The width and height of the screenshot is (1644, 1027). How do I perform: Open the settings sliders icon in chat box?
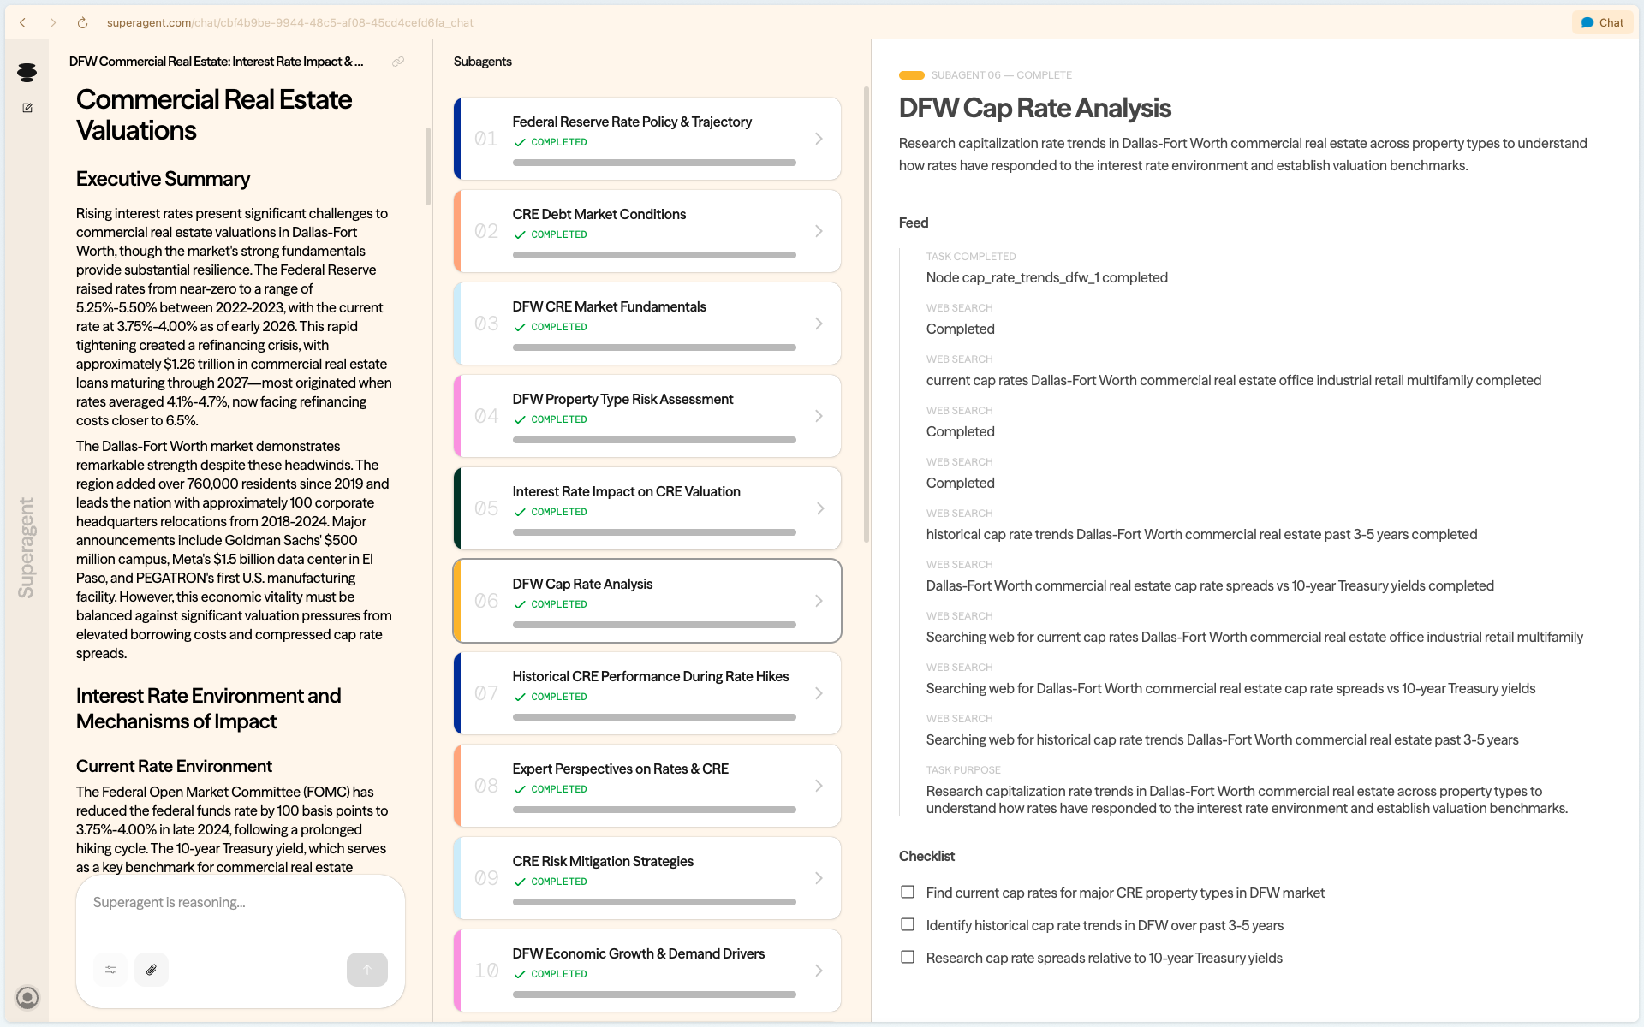[x=110, y=970]
